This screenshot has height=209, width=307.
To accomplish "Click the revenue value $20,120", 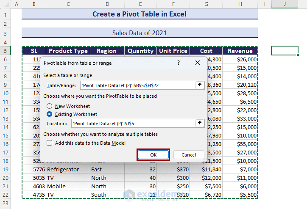I will tap(240, 85).
